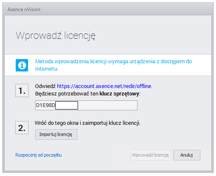The image size is (216, 176).
Task: Click the step 2 number box
Action: click(22, 128)
